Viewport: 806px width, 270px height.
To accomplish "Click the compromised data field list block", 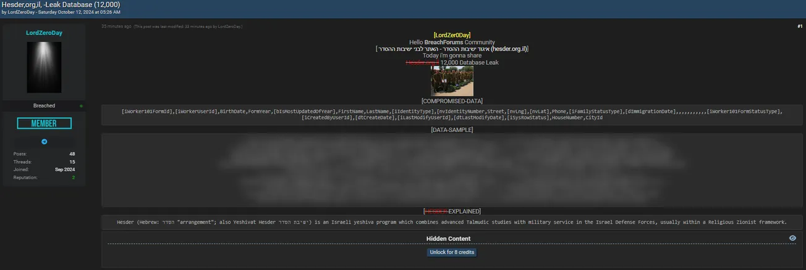I will [452, 114].
